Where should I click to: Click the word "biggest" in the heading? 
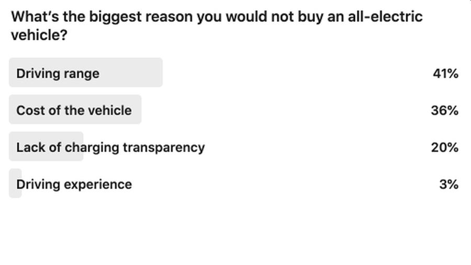point(115,17)
